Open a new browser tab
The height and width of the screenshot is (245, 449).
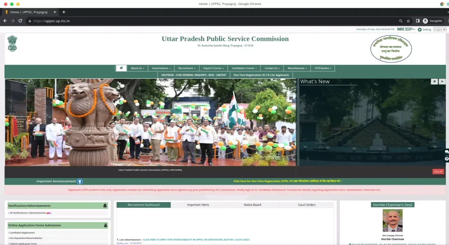click(64, 12)
